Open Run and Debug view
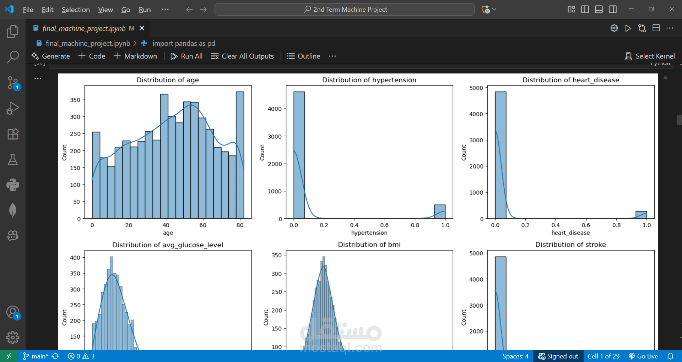The width and height of the screenshot is (682, 362). pyautogui.click(x=13, y=108)
